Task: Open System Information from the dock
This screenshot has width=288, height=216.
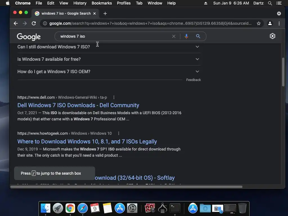Action: tap(163, 208)
